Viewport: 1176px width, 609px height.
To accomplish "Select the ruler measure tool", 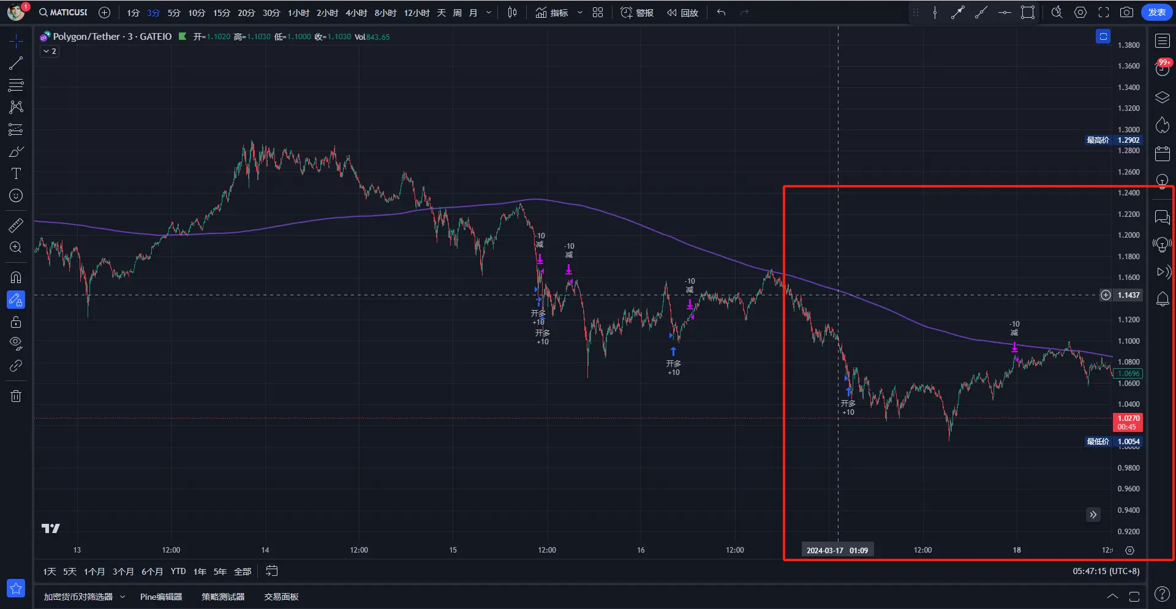I will point(16,225).
